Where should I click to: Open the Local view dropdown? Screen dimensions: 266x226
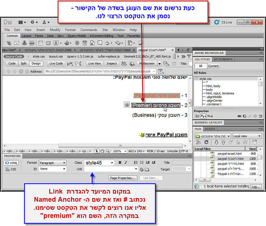tap(247, 136)
